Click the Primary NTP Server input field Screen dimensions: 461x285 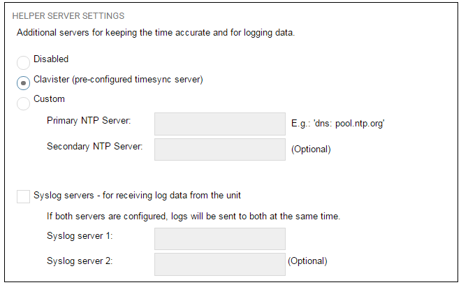tap(219, 124)
